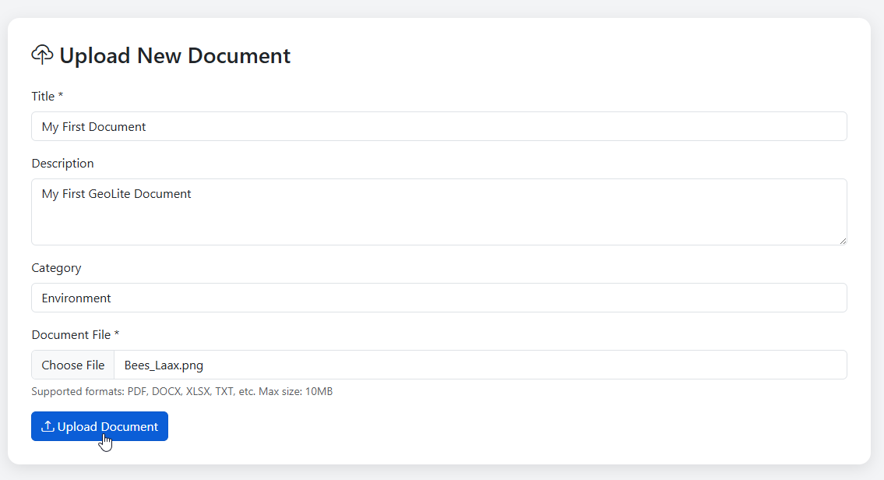
Task: Click required asterisk next to Document File
Action: (117, 334)
